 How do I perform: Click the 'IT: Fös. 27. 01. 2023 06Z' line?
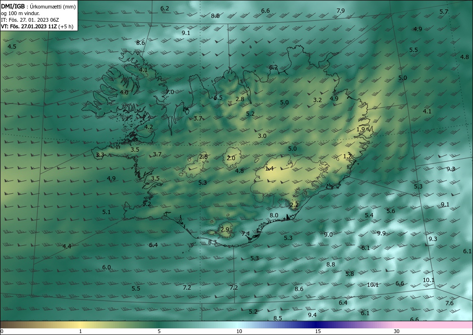tap(30, 20)
